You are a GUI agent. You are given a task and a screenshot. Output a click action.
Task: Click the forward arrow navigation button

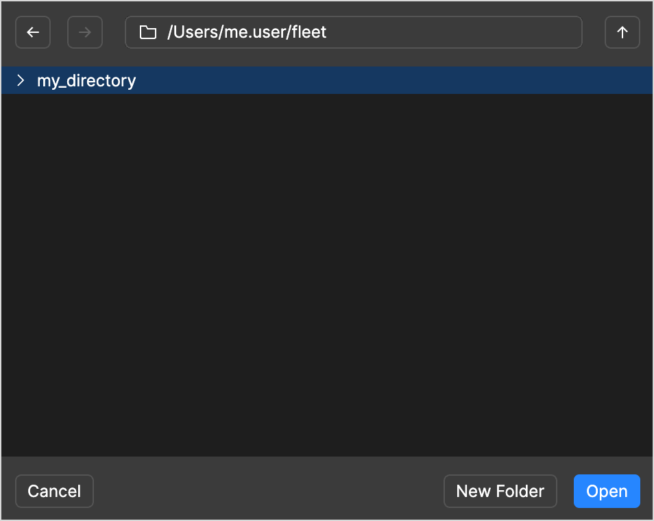(x=85, y=32)
